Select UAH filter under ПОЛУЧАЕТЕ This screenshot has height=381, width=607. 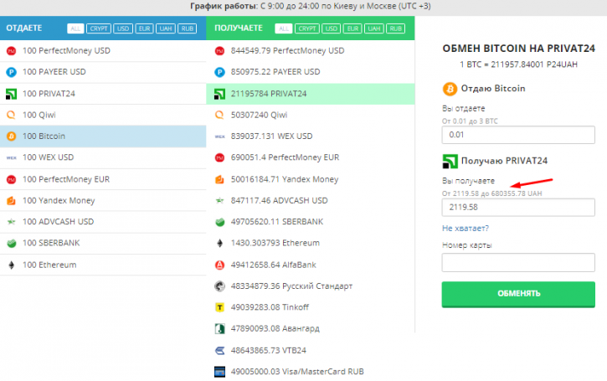click(x=374, y=28)
